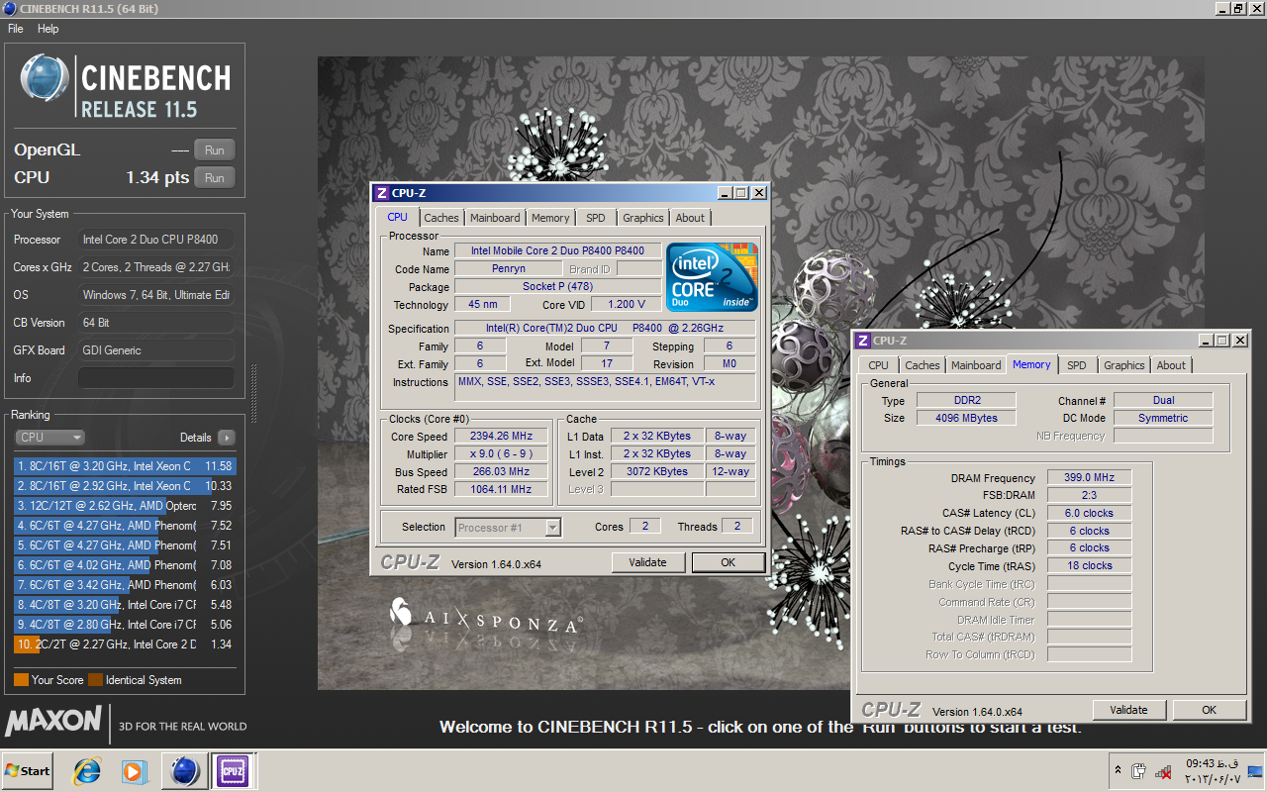
Task: Switch to Caches tab in front CPU-Z window
Action: pyautogui.click(x=441, y=218)
